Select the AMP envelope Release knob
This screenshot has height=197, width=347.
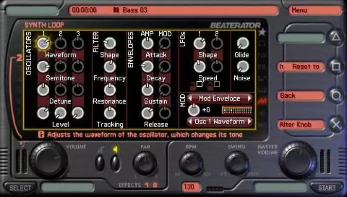(147, 113)
